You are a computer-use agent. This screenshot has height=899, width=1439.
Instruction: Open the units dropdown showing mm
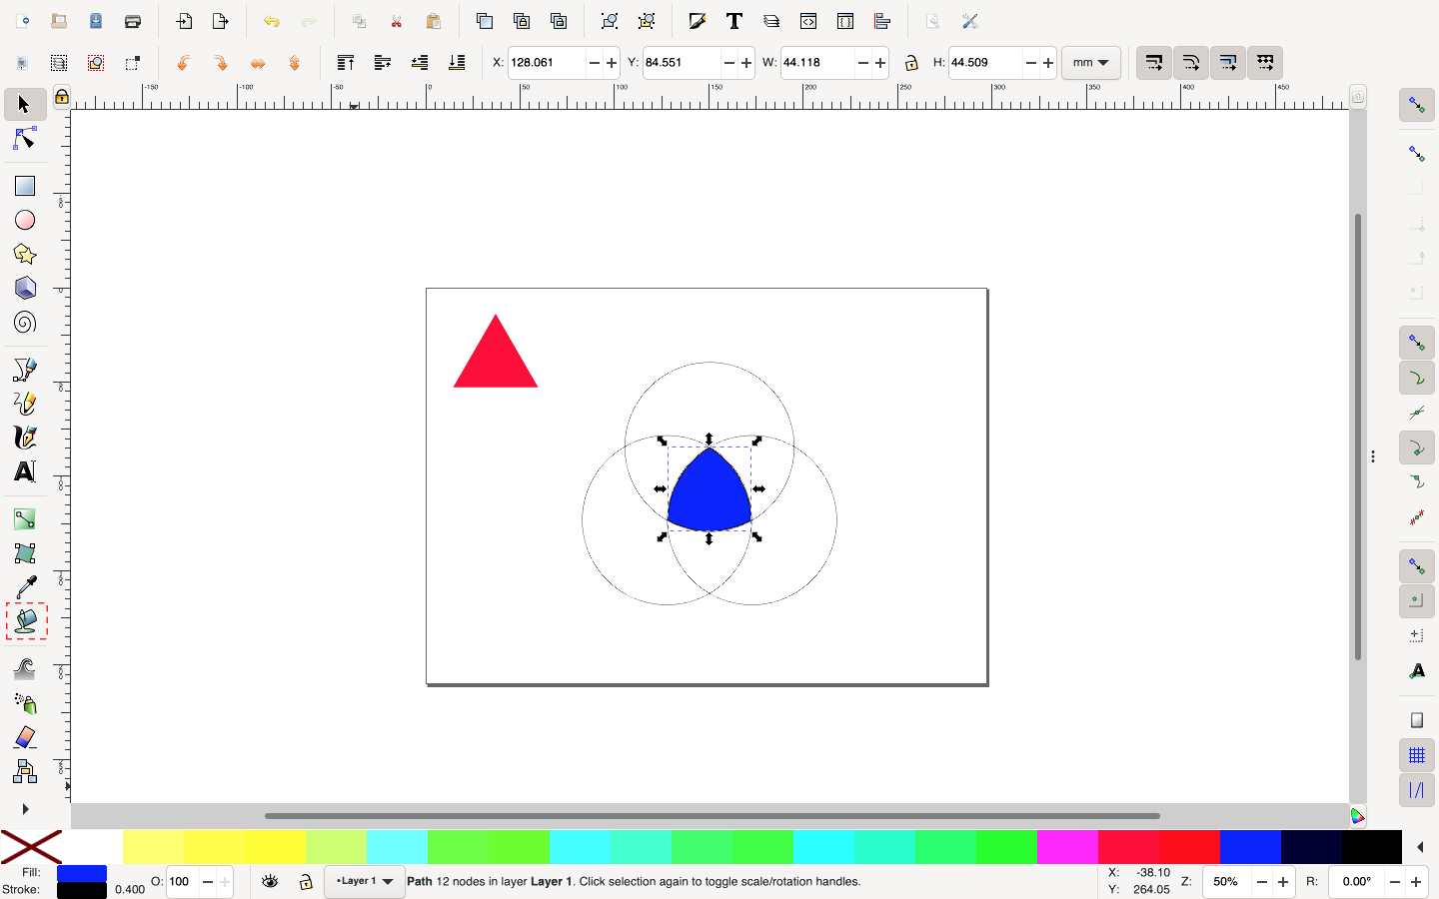coord(1091,62)
